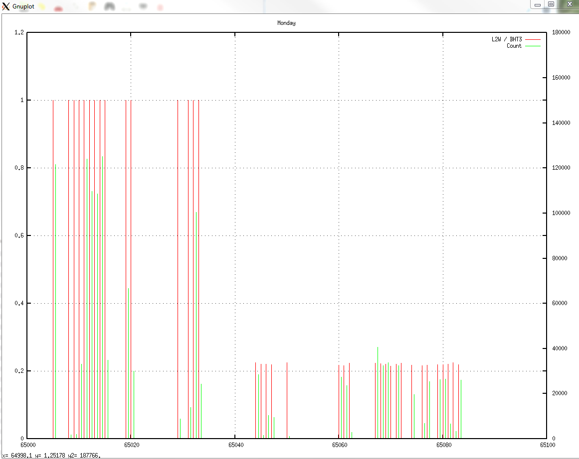Viewport: 579px width, 459px height.
Task: Click the 160000 tick label on the right axis
Action: [x=561, y=78]
